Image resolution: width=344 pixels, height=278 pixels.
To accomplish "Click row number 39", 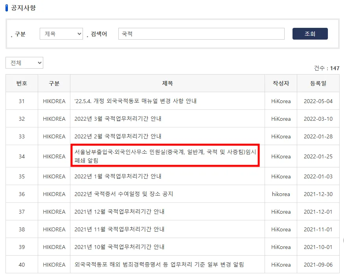I will coord(22,247).
